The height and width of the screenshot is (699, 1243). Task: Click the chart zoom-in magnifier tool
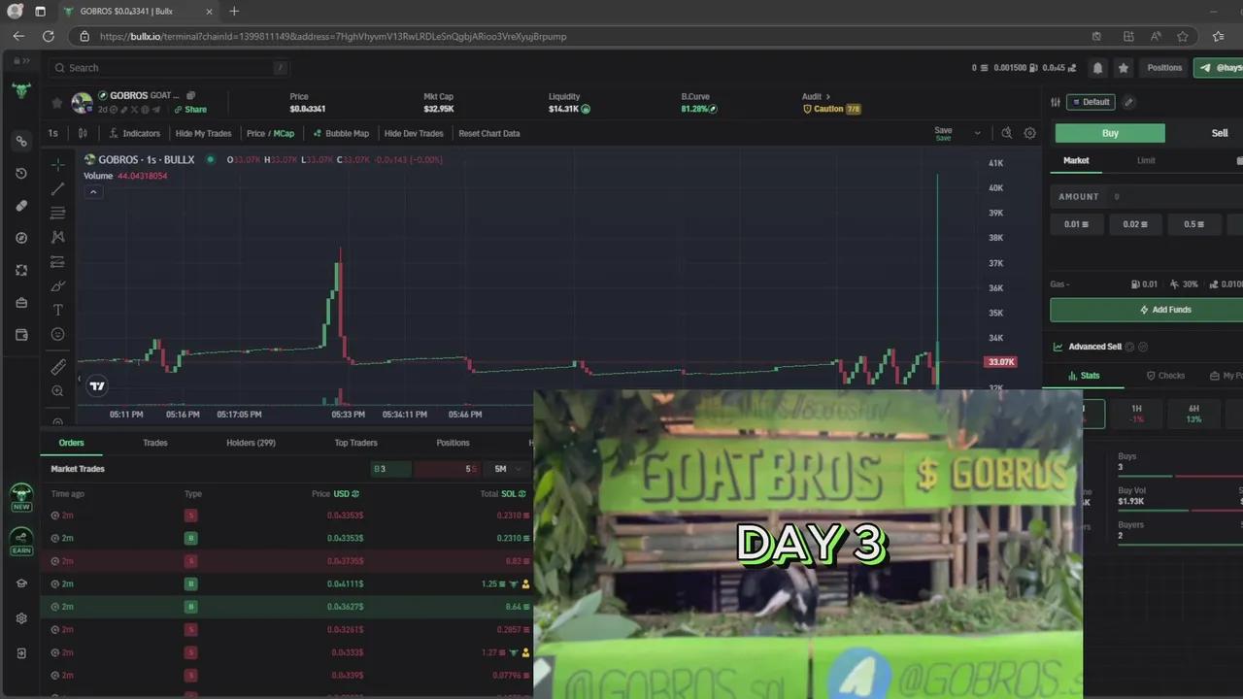[58, 391]
